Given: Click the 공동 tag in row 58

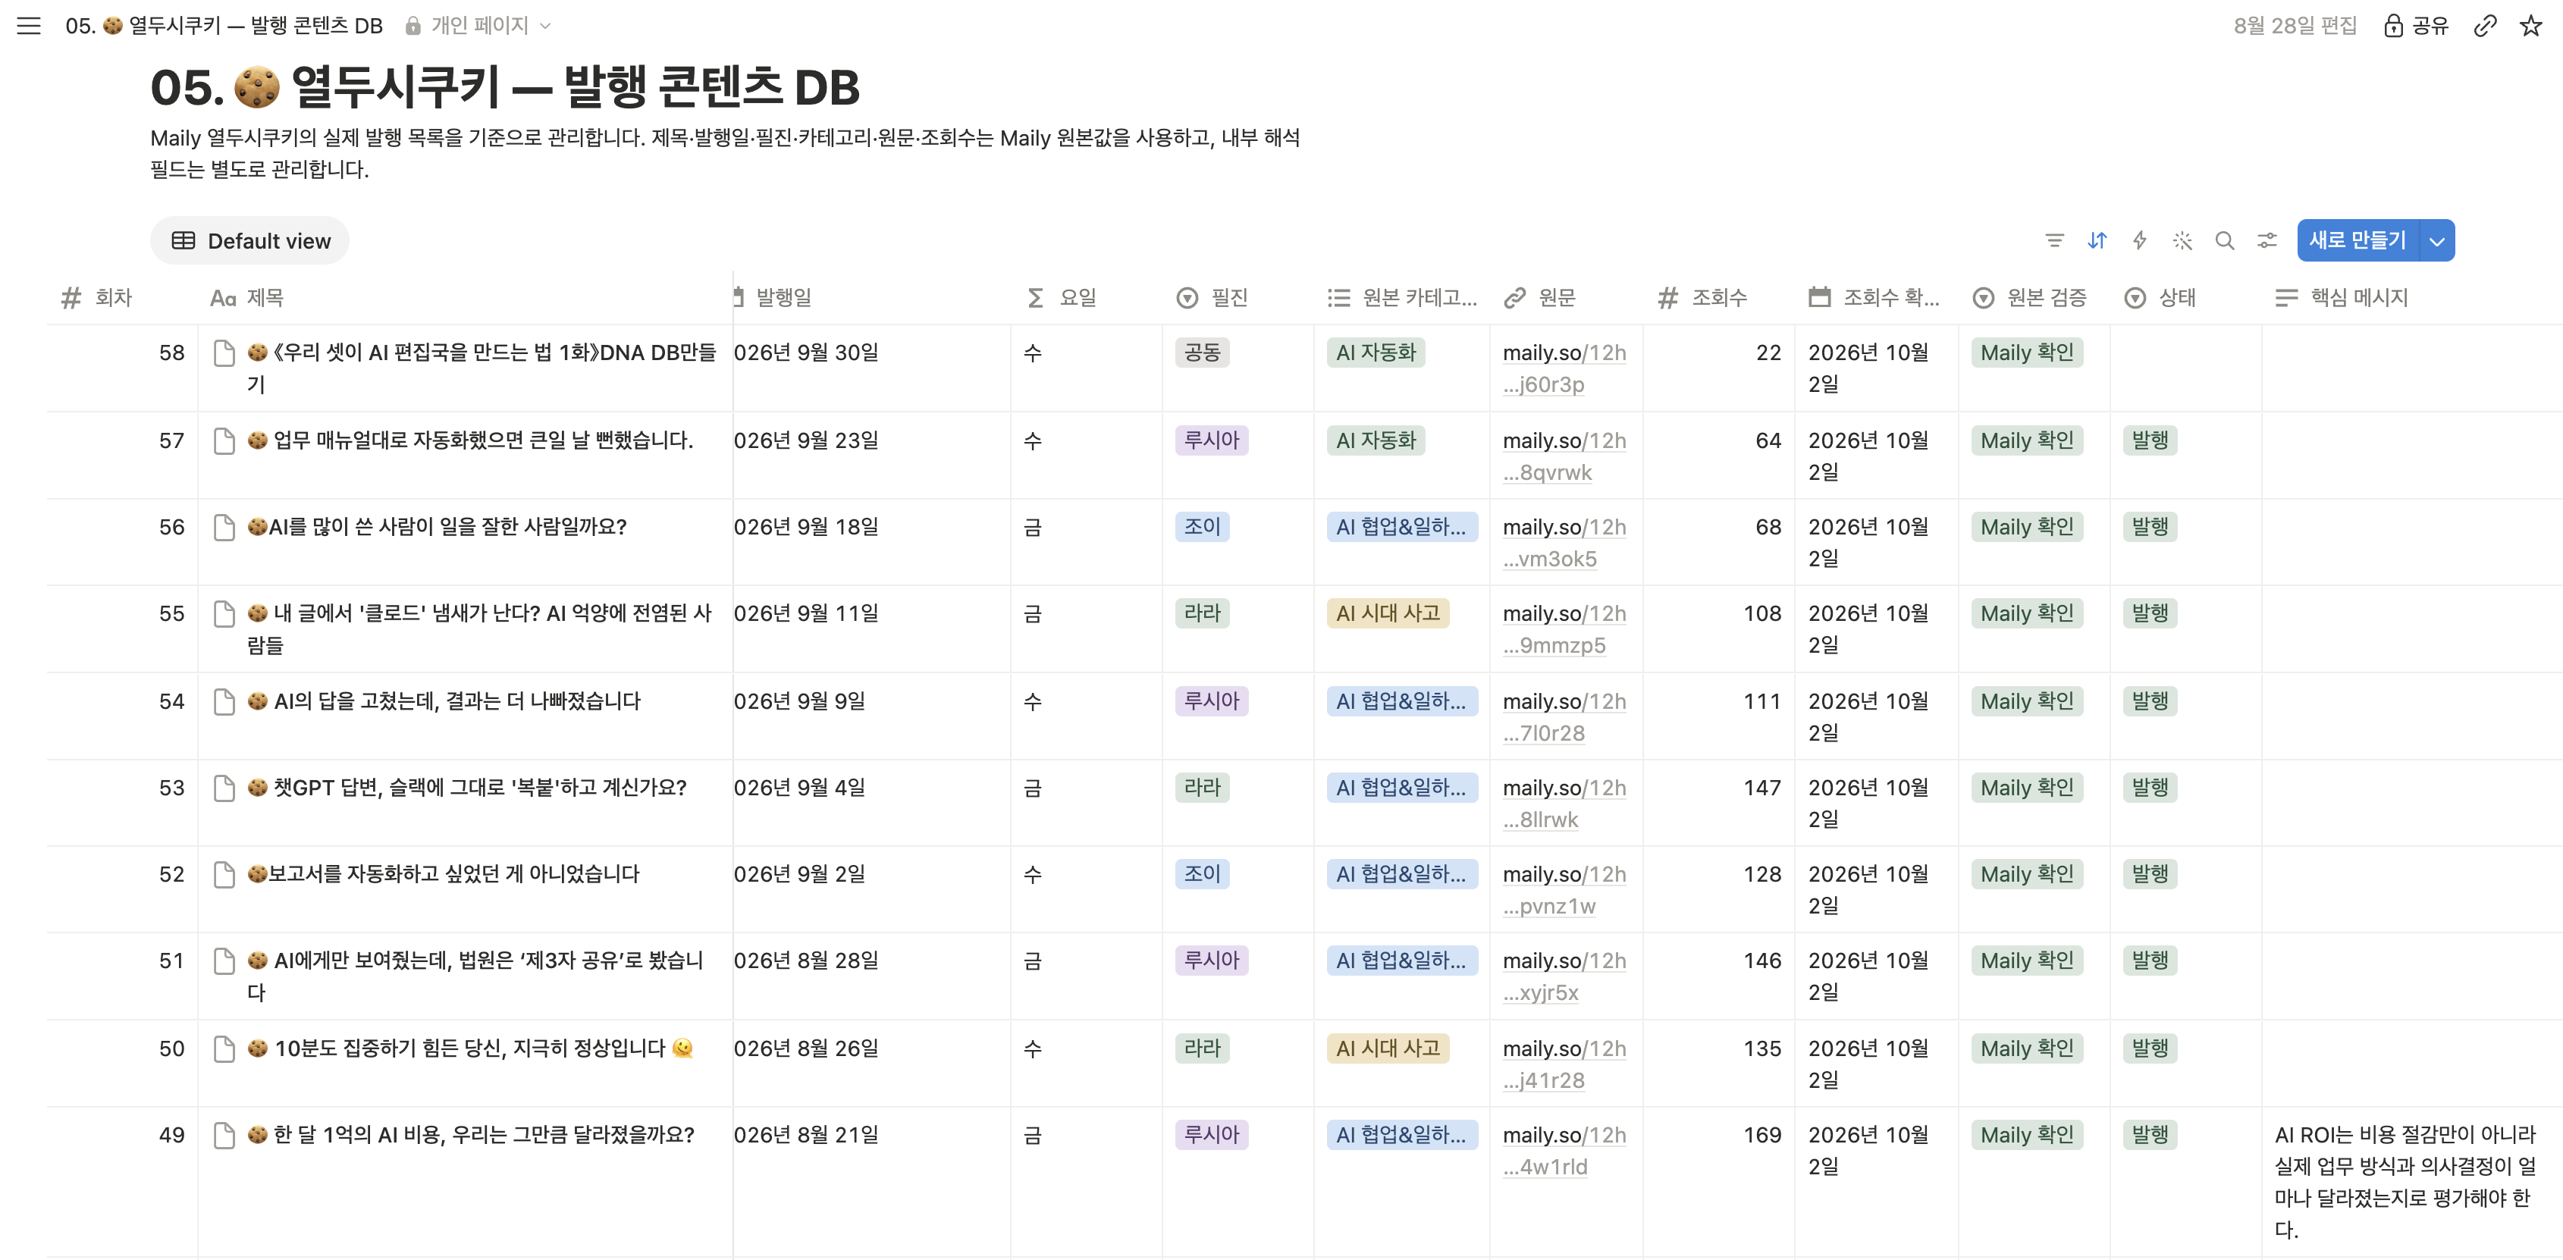Looking at the screenshot, I should 1202,353.
